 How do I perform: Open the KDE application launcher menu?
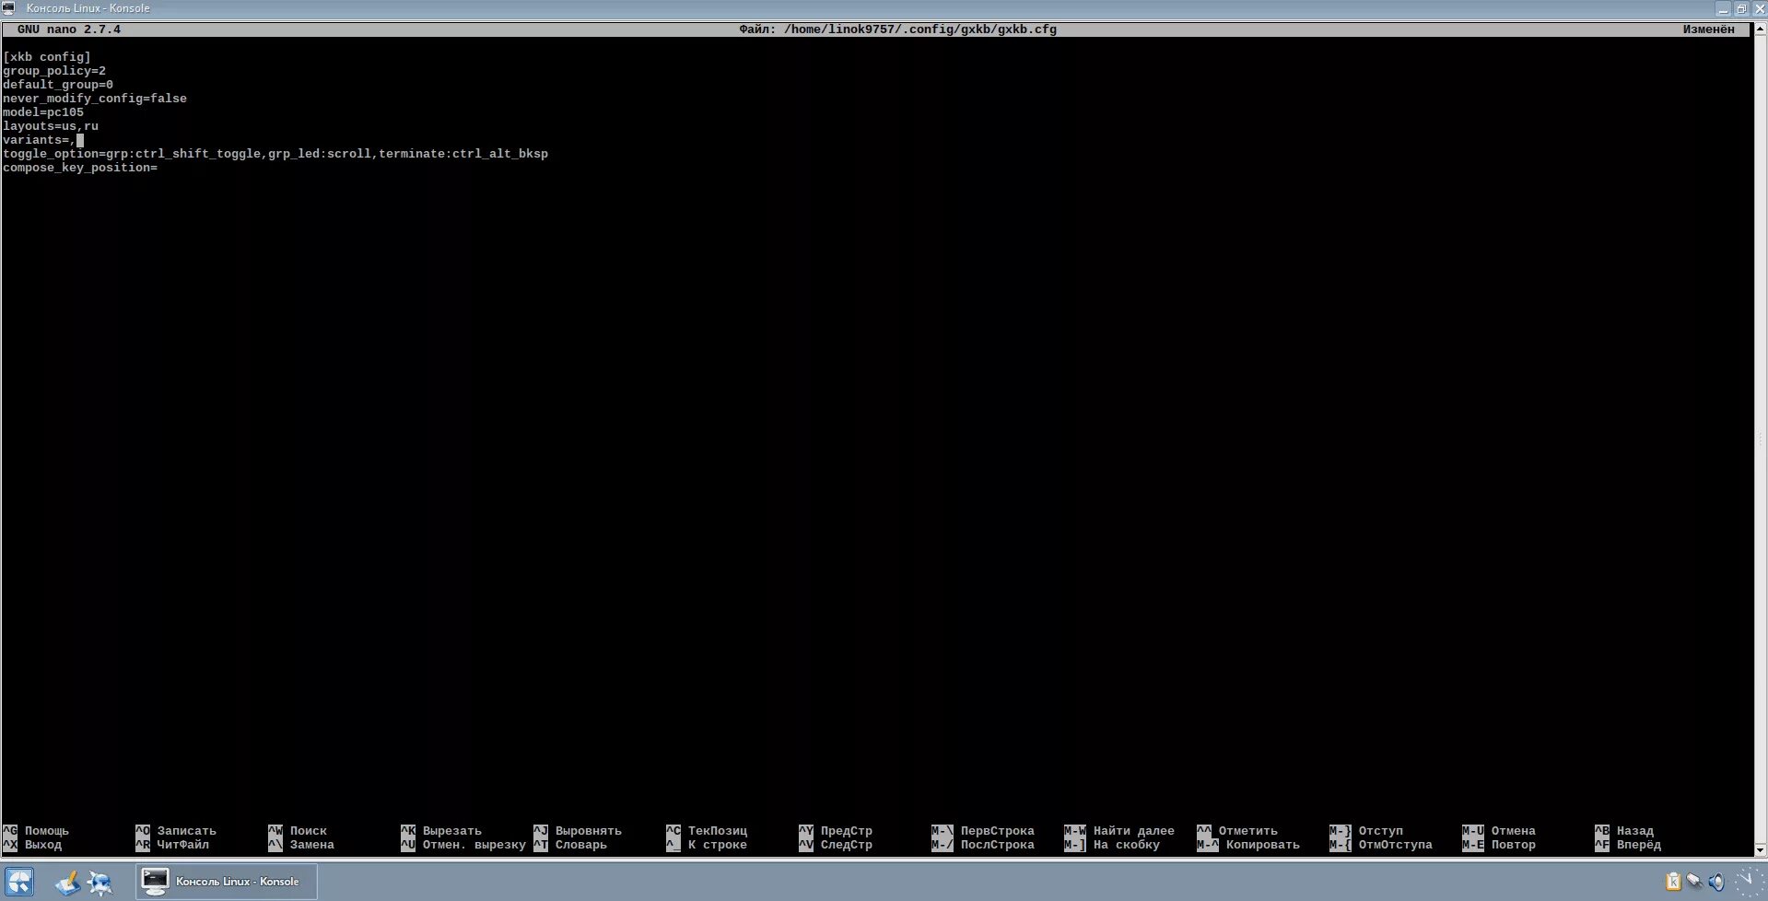[19, 882]
